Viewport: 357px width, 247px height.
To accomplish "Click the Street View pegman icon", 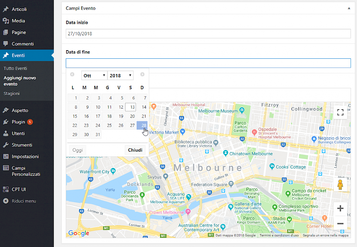I will (340, 185).
